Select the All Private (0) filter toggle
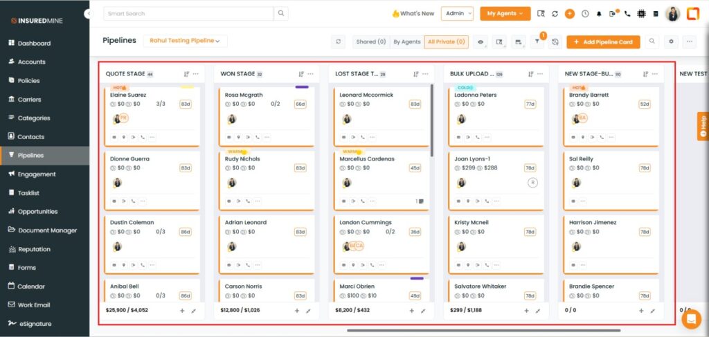The height and width of the screenshot is (337, 709). pyautogui.click(x=447, y=42)
